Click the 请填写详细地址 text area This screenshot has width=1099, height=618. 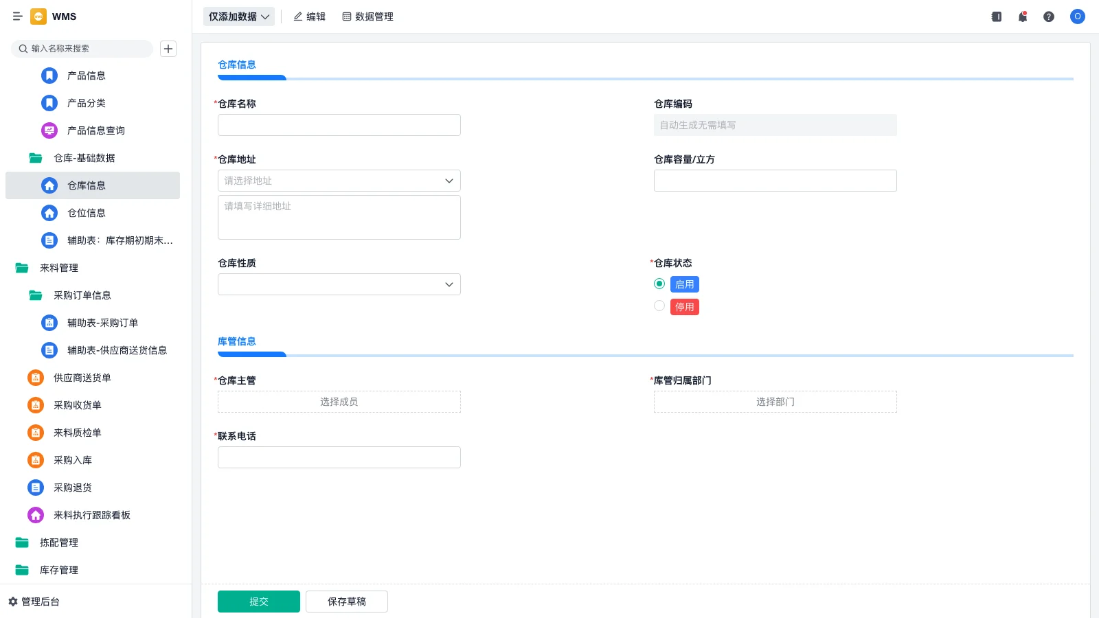point(339,217)
